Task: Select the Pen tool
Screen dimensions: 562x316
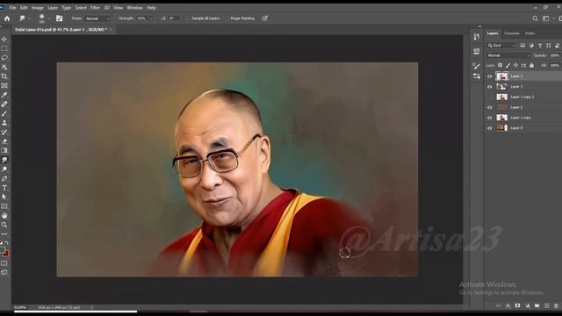Action: click(x=4, y=178)
